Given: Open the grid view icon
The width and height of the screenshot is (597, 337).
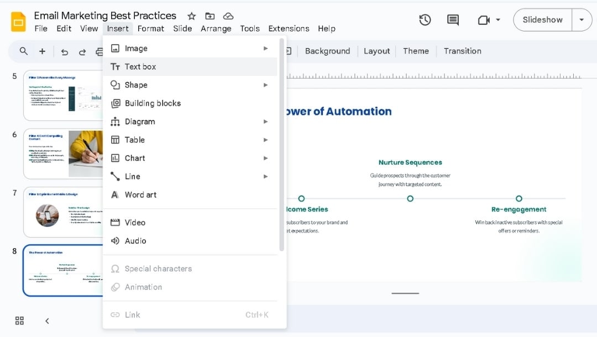Looking at the screenshot, I should (19, 321).
